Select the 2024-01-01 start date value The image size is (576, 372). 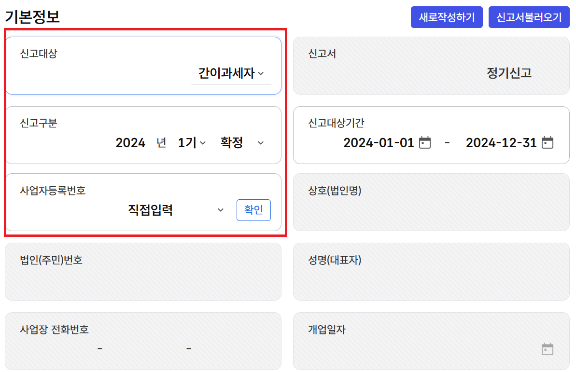pyautogui.click(x=379, y=143)
